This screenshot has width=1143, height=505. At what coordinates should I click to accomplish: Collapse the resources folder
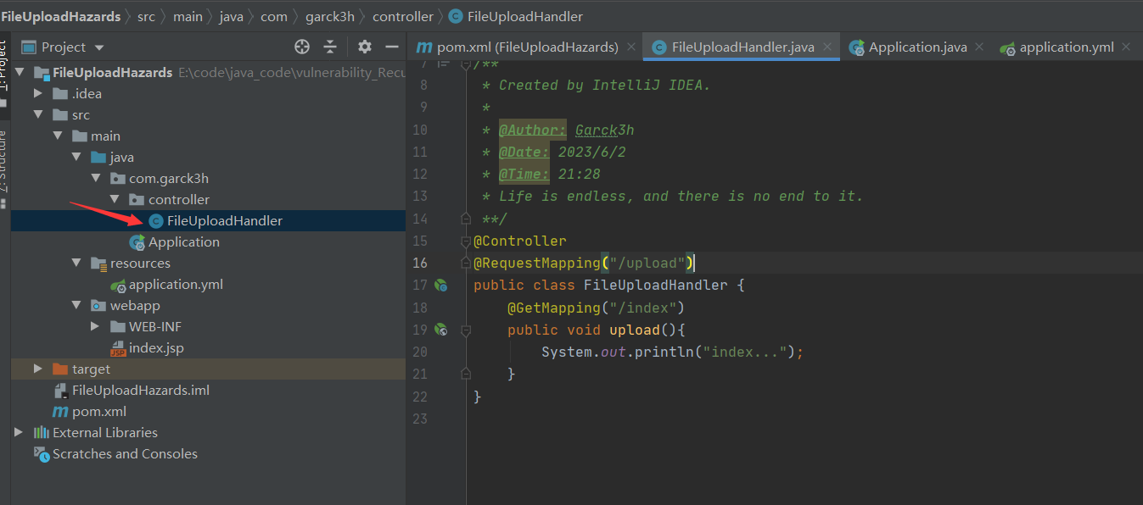(x=76, y=263)
